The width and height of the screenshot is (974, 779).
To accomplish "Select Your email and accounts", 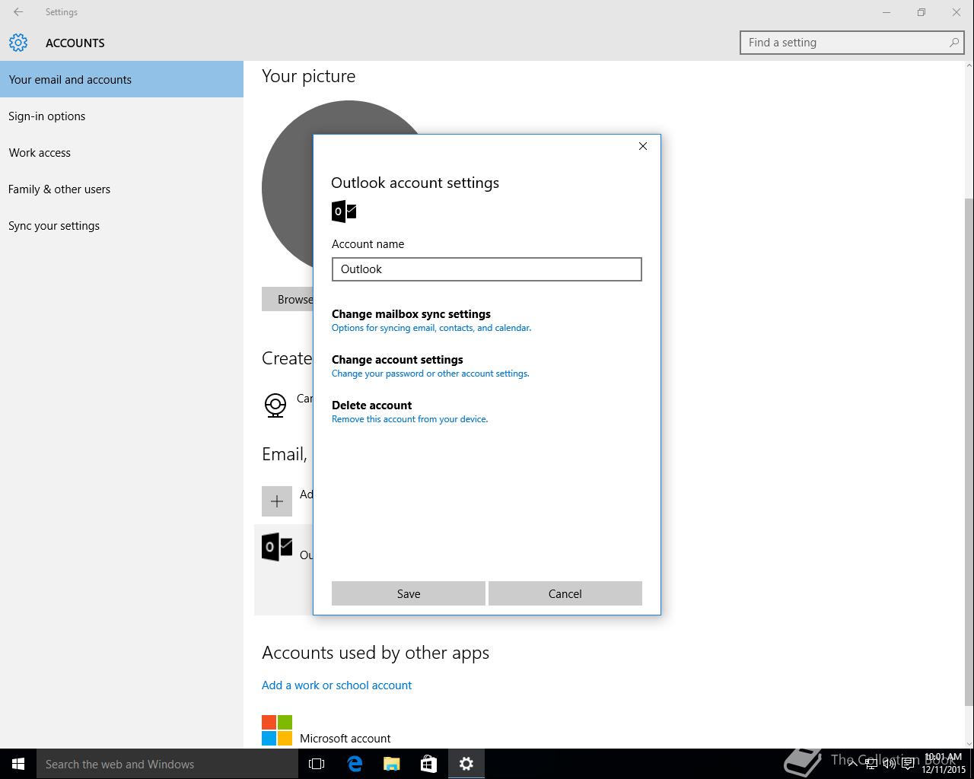I will (122, 79).
